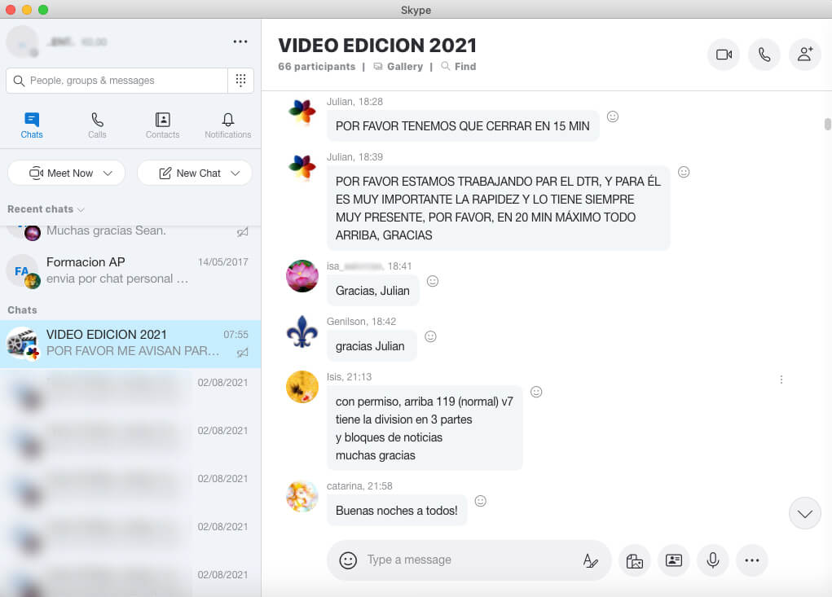The image size is (832, 597).
Task: Expand the Meet Now dropdown
Action: [111, 173]
